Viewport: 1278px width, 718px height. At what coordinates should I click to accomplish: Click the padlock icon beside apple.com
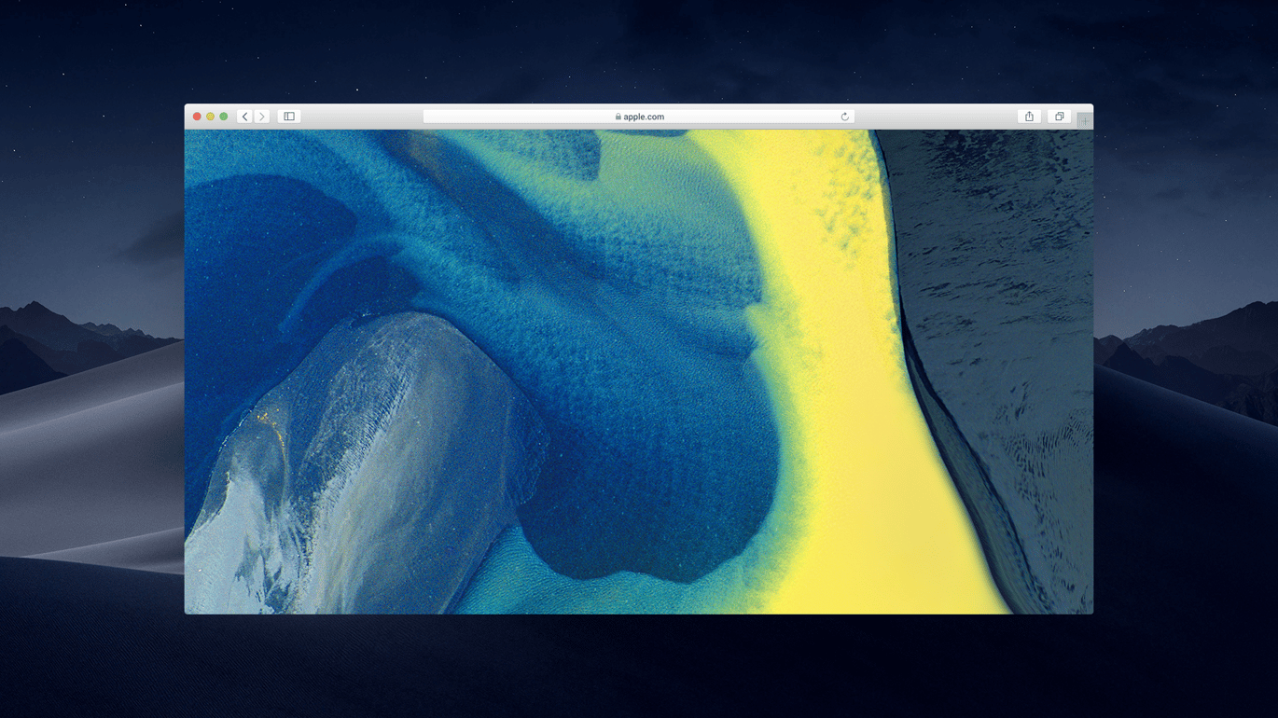tap(618, 117)
